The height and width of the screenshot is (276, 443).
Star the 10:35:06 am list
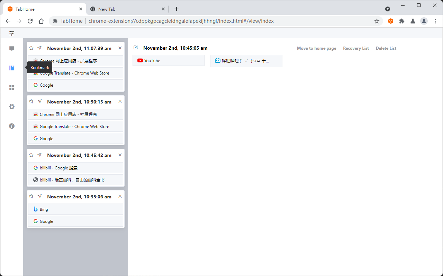[31, 196]
